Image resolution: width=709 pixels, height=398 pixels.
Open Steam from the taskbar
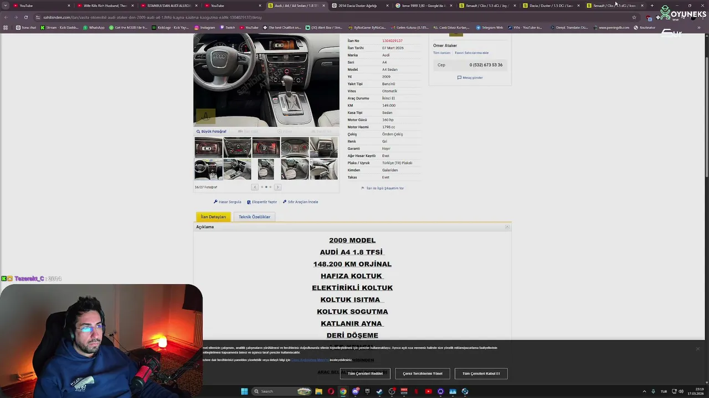click(x=379, y=391)
